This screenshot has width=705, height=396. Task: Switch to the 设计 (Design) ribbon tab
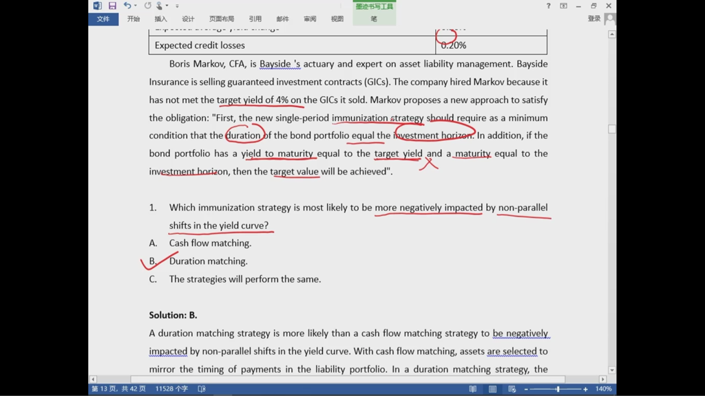click(188, 19)
